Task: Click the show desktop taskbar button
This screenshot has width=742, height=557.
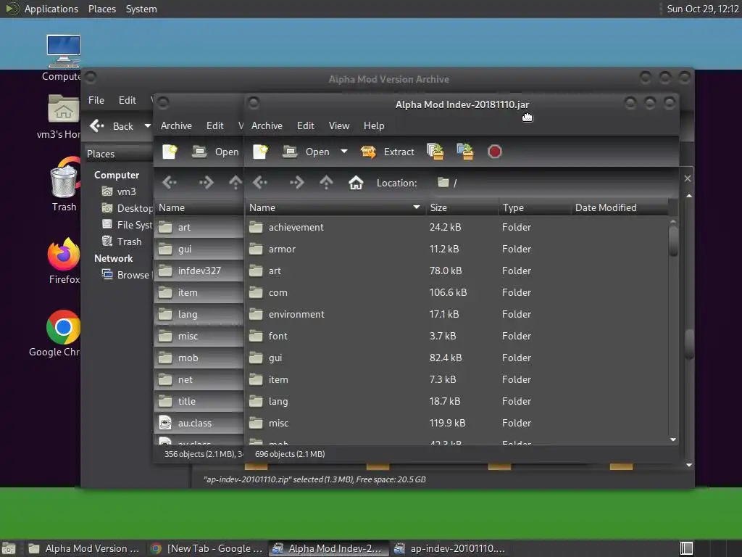Action: pos(9,548)
